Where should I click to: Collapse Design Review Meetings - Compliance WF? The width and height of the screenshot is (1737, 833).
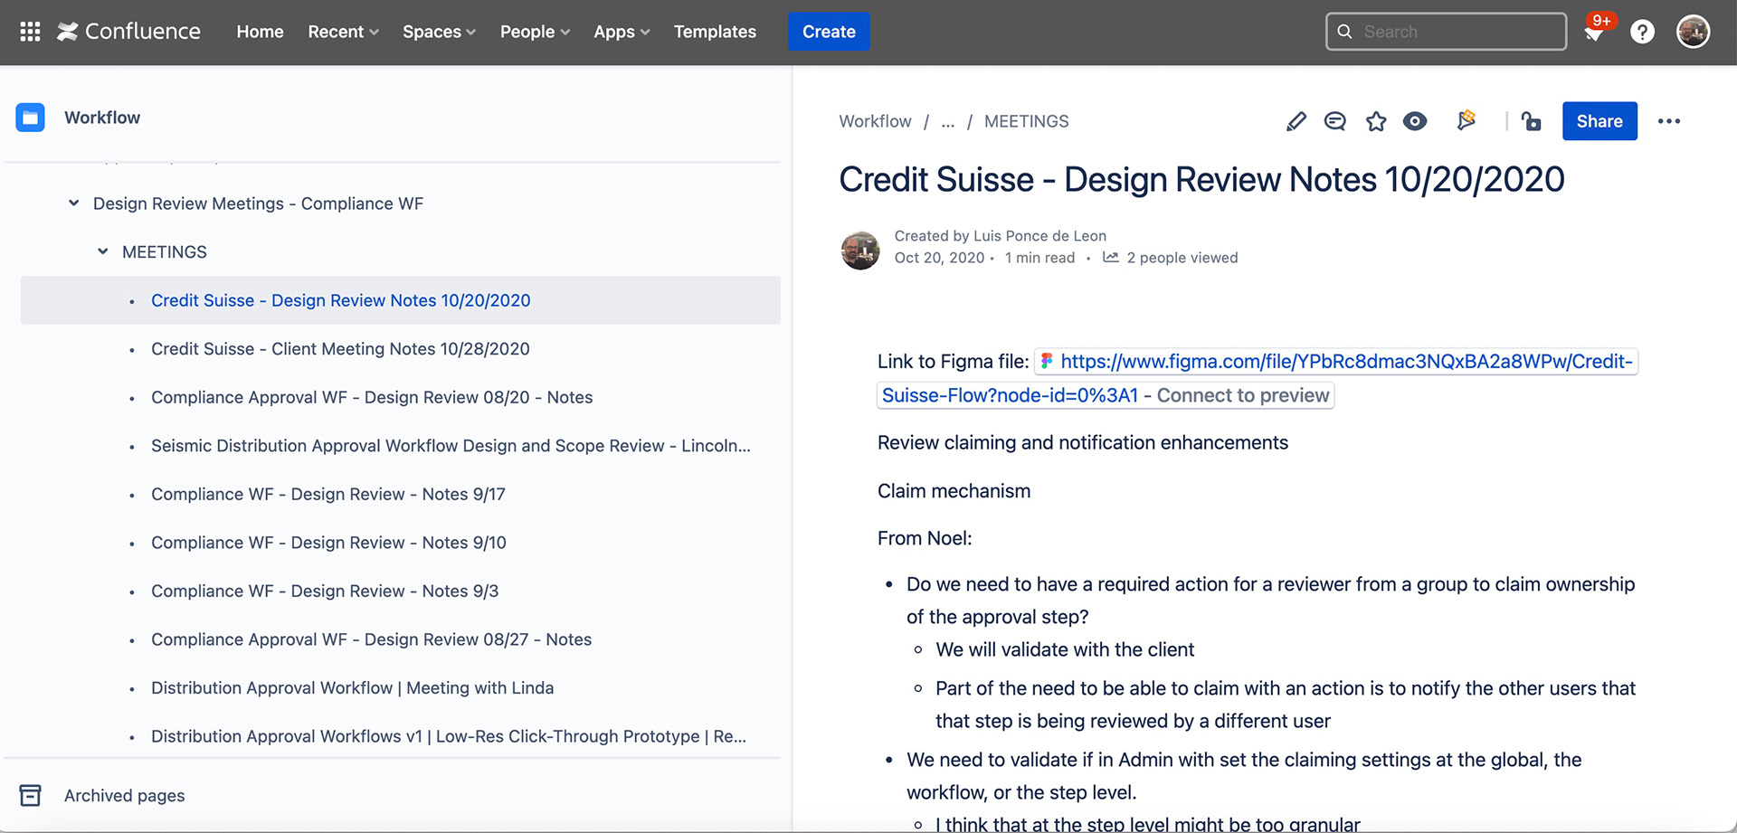(74, 204)
